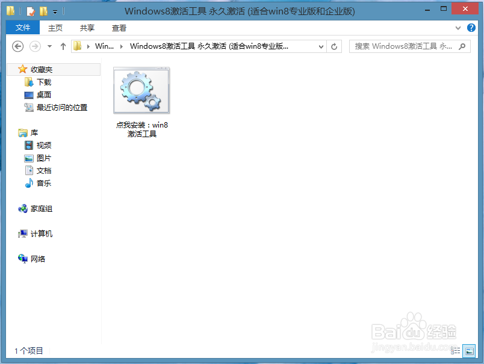This screenshot has height=364, width=484.
Task: Click the New folder quick access icon
Action: coord(43,11)
